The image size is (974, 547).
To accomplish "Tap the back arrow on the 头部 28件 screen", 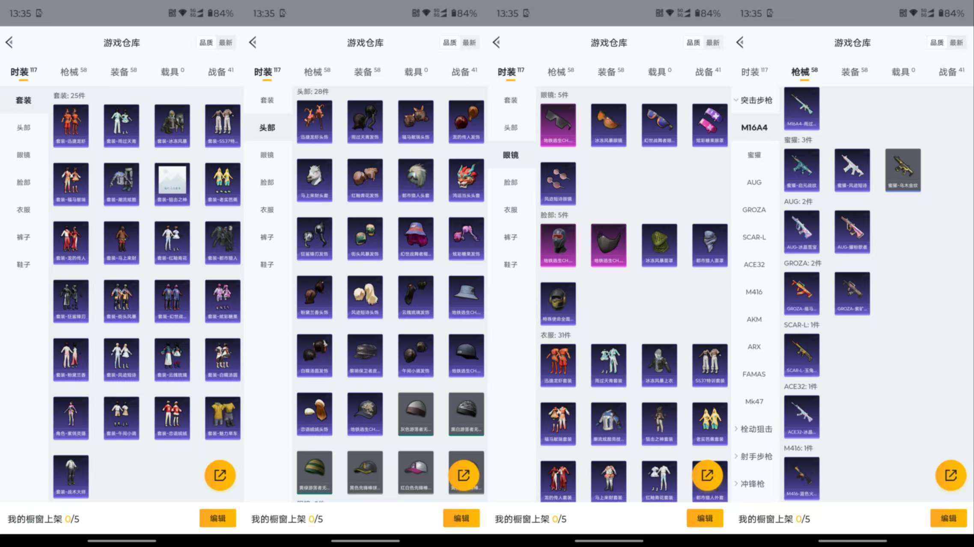I will tap(253, 42).
